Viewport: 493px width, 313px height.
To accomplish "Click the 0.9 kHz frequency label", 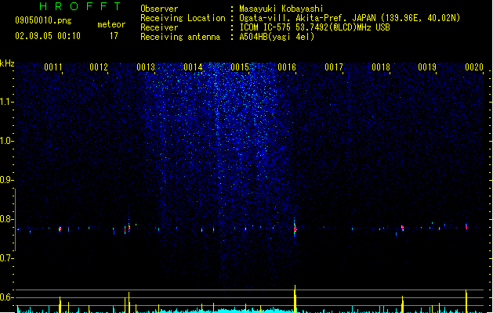I will click(6, 180).
